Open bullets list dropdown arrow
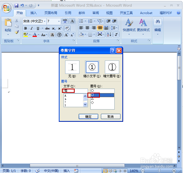Image resolution: width=183 pixels, height=173 pixels. click(85, 21)
